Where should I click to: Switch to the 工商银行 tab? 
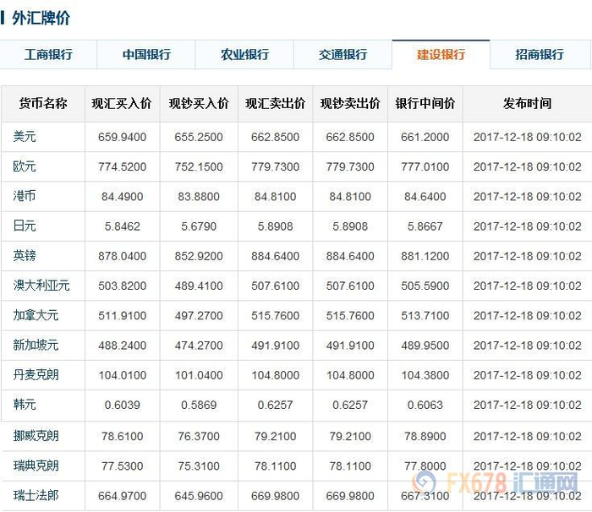click(x=48, y=54)
